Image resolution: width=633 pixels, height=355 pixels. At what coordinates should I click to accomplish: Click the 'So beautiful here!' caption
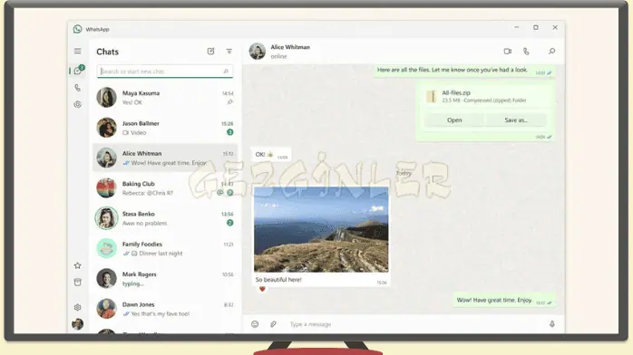pos(278,280)
